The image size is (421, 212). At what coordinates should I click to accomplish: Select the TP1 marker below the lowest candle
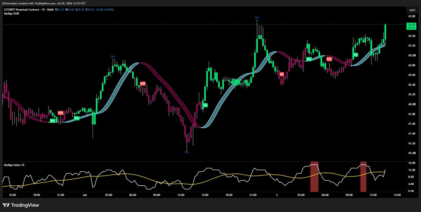pyautogui.click(x=187, y=152)
